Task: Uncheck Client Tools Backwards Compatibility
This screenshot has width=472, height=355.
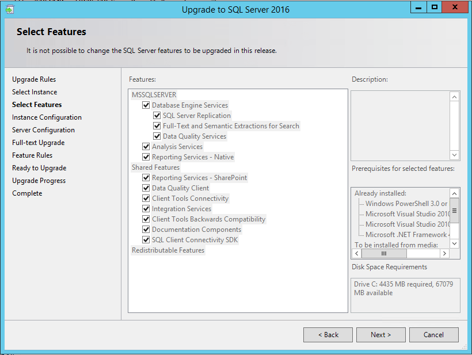Action: coord(146,219)
